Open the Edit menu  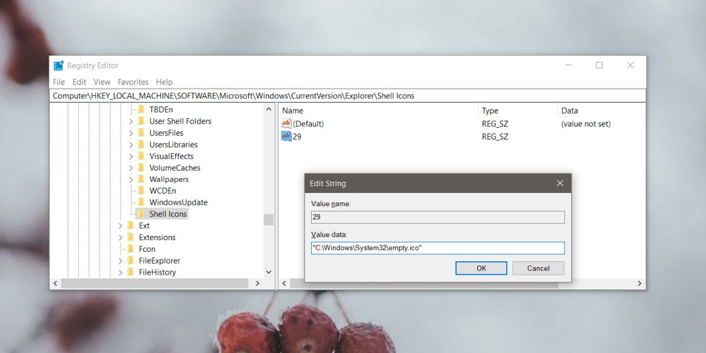79,82
